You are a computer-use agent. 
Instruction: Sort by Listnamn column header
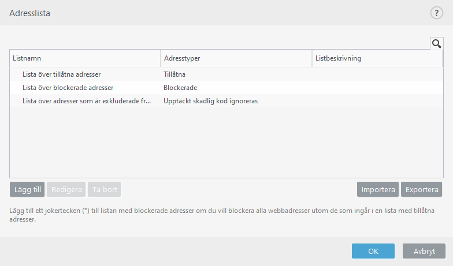click(x=85, y=58)
